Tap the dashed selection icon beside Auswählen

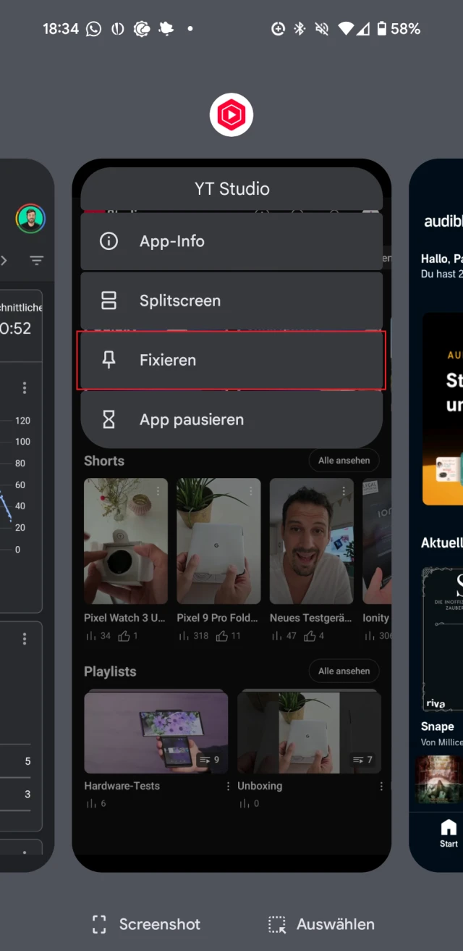pos(276,924)
